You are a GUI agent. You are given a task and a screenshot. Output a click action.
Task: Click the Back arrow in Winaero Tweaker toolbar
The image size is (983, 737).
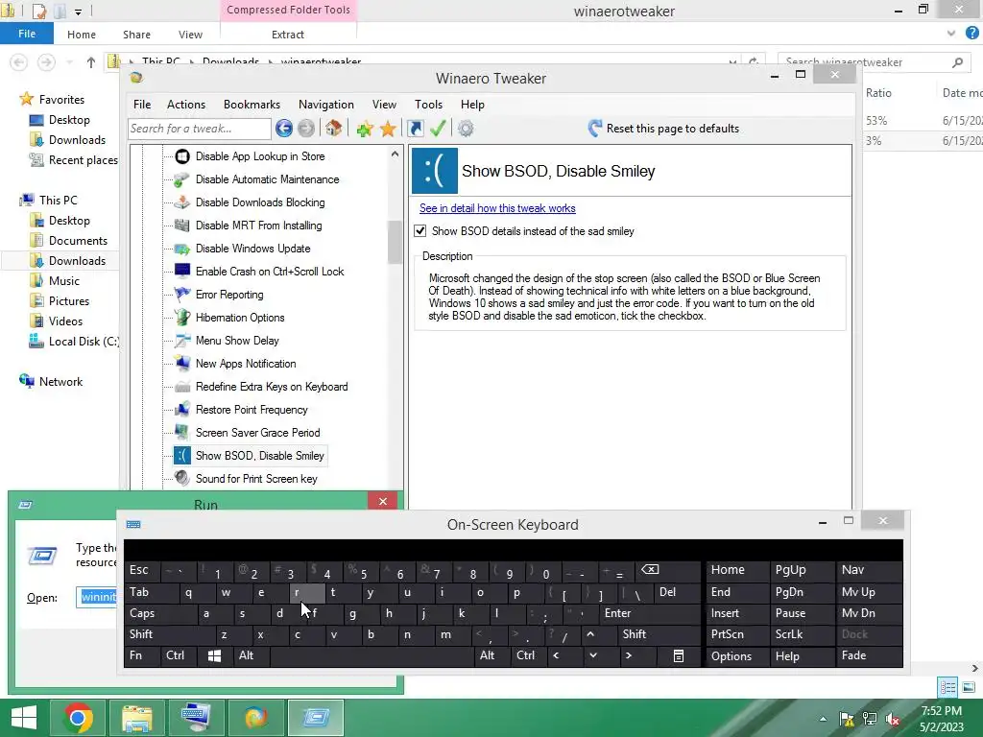pos(284,129)
